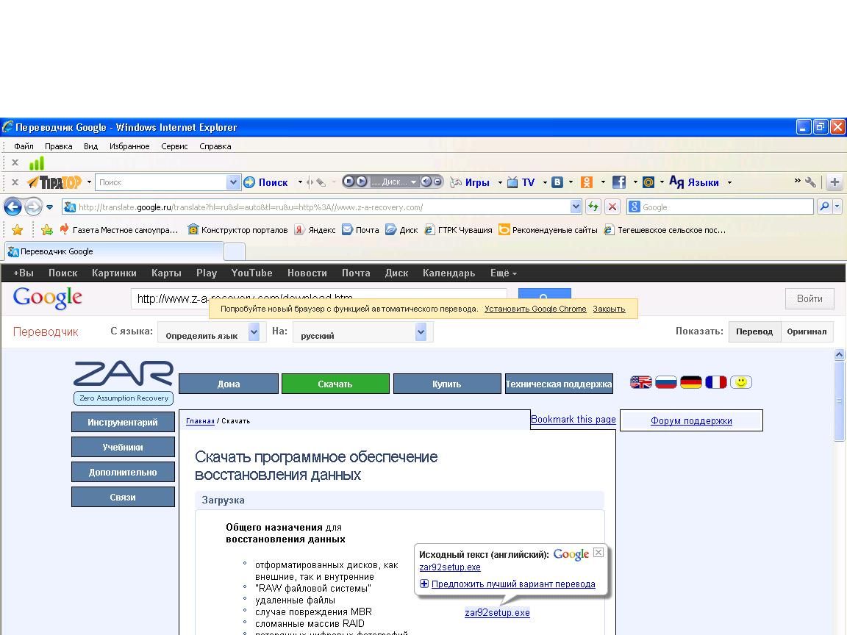This screenshot has height=635, width=847.
Task: Select the Russian flag on ZAR page
Action: (666, 382)
